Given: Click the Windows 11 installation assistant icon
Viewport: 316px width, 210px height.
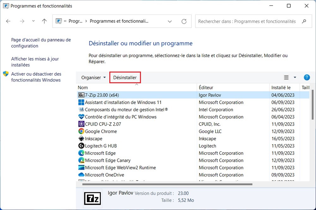Looking at the screenshot, I should (81, 102).
